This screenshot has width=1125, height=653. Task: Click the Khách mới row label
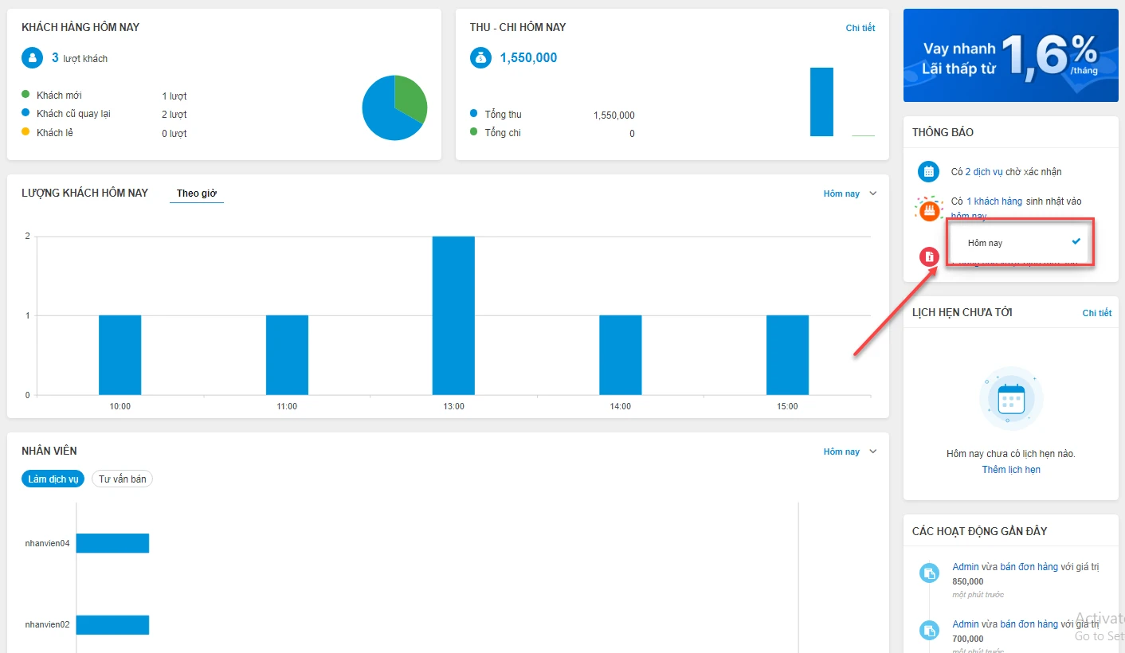[59, 96]
